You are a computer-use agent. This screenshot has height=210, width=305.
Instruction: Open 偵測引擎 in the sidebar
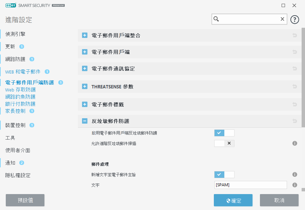(x=15, y=34)
